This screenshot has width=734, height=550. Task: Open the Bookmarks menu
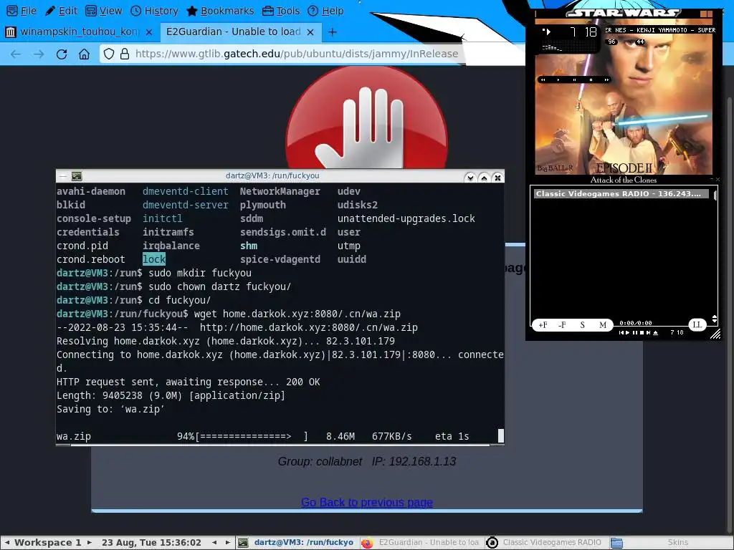(220, 10)
